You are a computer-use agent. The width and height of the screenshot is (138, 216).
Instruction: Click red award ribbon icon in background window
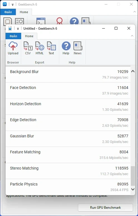coord(60,21)
